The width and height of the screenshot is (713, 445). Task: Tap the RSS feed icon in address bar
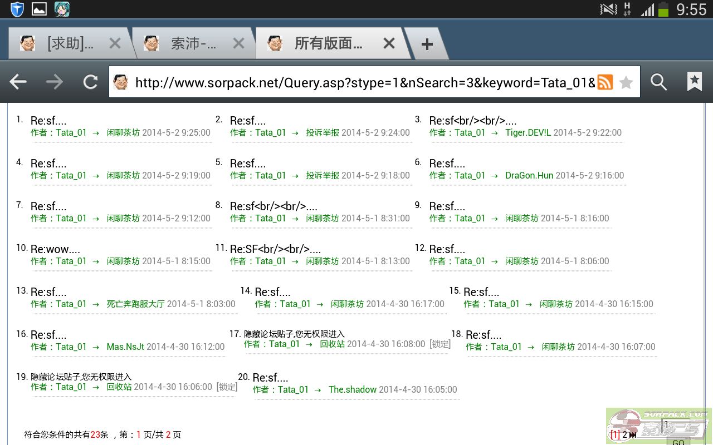pos(605,82)
